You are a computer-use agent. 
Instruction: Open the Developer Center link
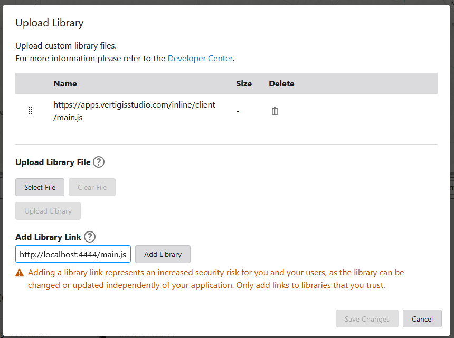pos(200,59)
